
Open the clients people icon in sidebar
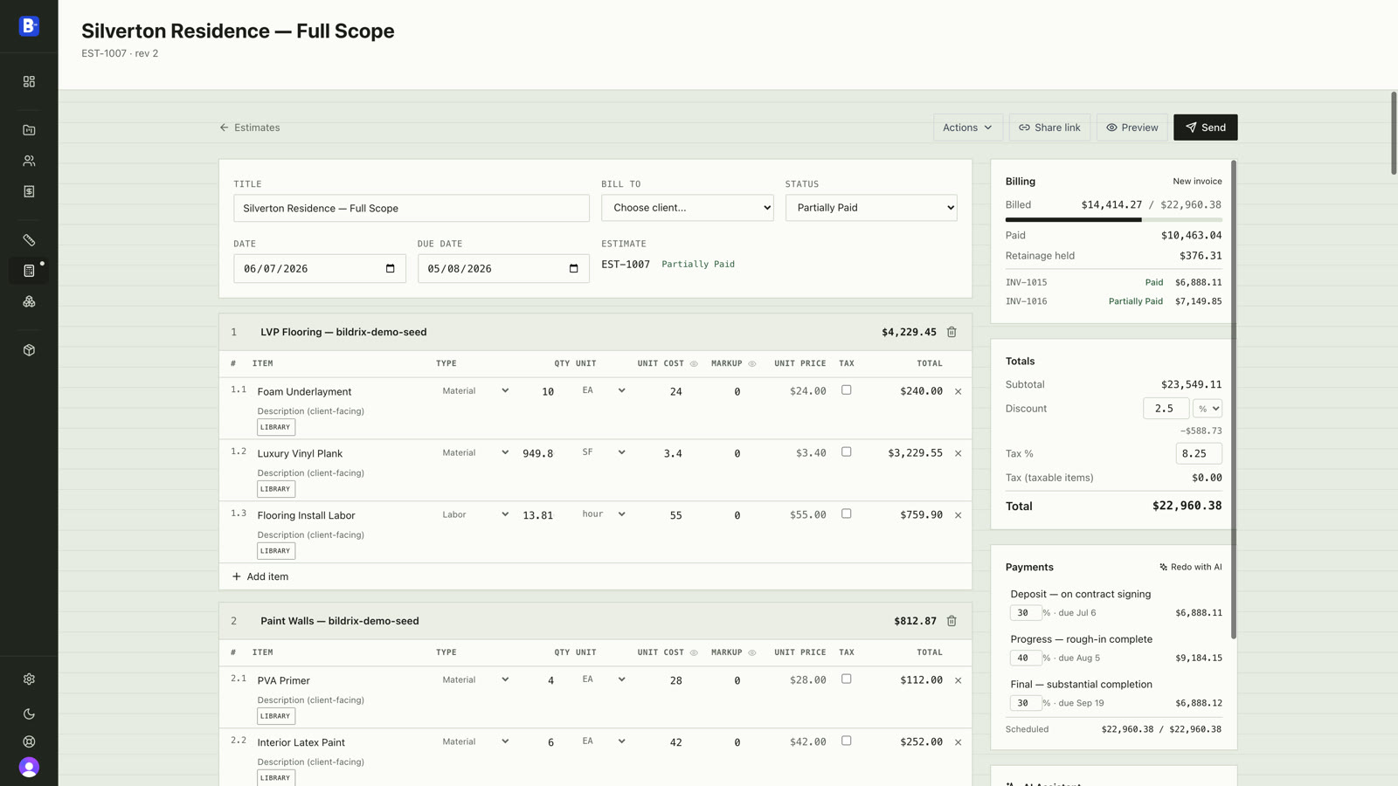pos(29,161)
